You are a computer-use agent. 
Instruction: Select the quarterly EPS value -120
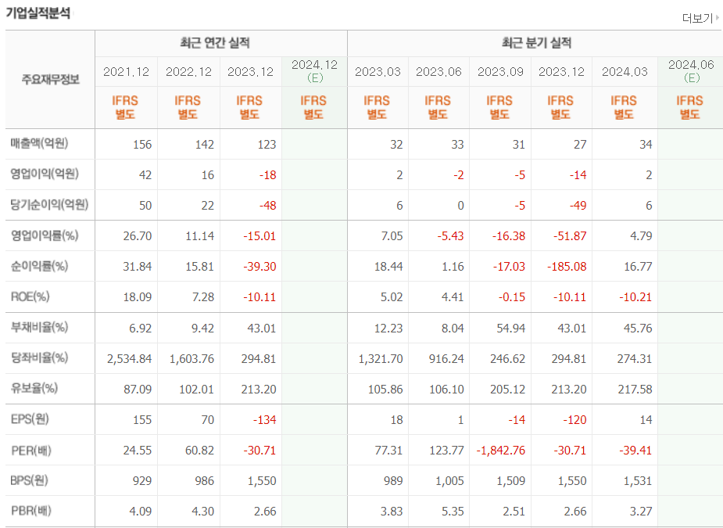(x=574, y=419)
